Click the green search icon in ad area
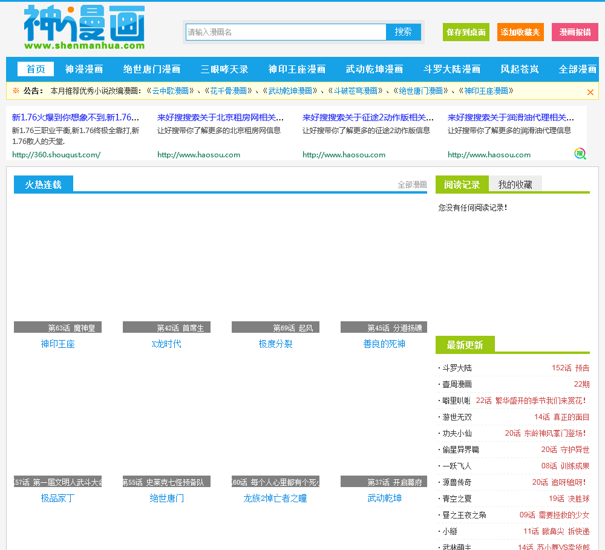Screen dimensions: 605x550 pos(580,154)
